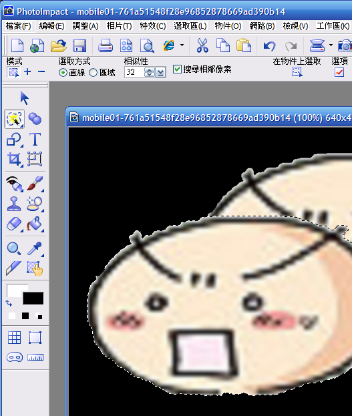
Task: Open 網路(B) menu
Action: 262,26
